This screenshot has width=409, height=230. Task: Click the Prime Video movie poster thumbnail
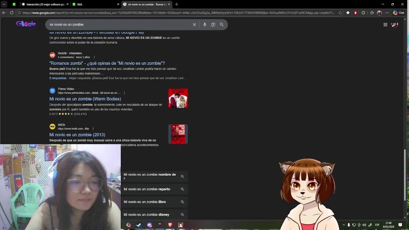178,98
